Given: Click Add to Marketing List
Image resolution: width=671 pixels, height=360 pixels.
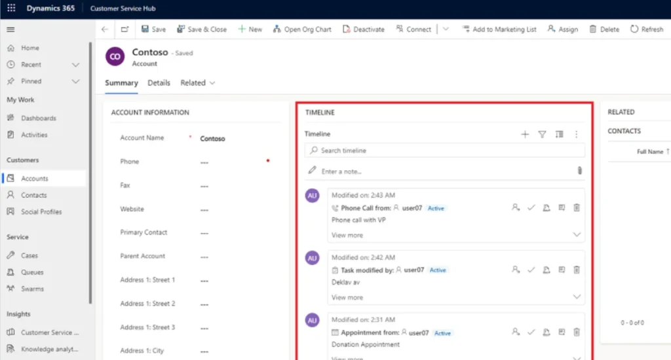Looking at the screenshot, I should [499, 29].
